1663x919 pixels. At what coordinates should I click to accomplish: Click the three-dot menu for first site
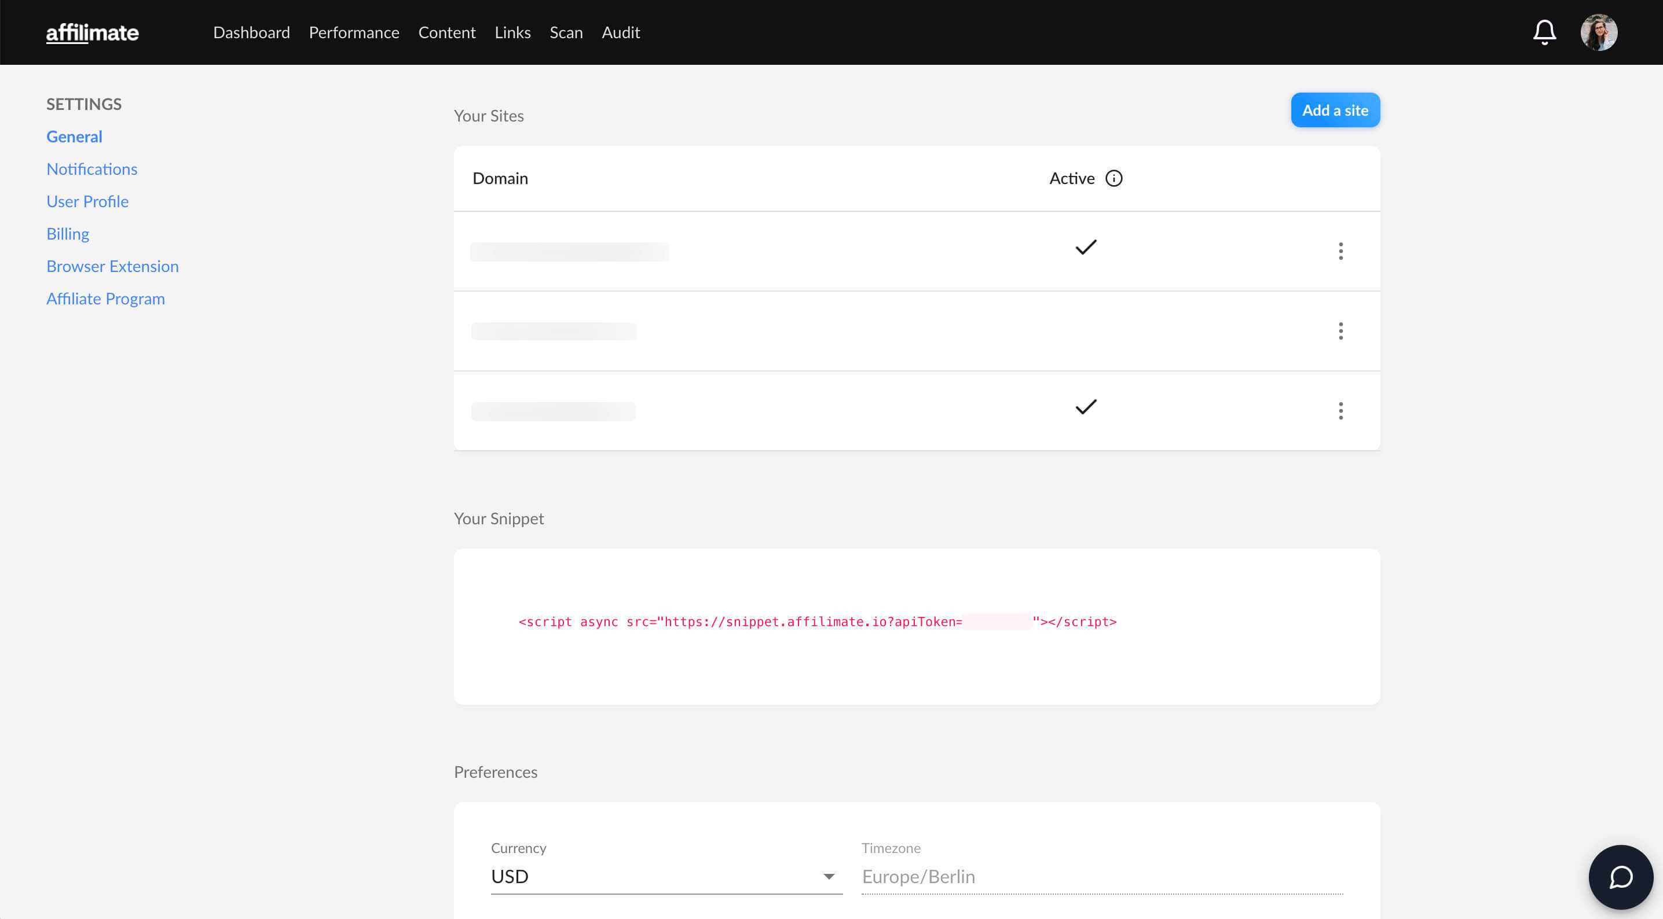coord(1340,251)
